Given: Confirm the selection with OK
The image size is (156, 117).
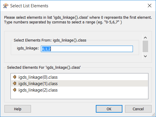Looking at the screenshot, I should (x=109, y=109).
